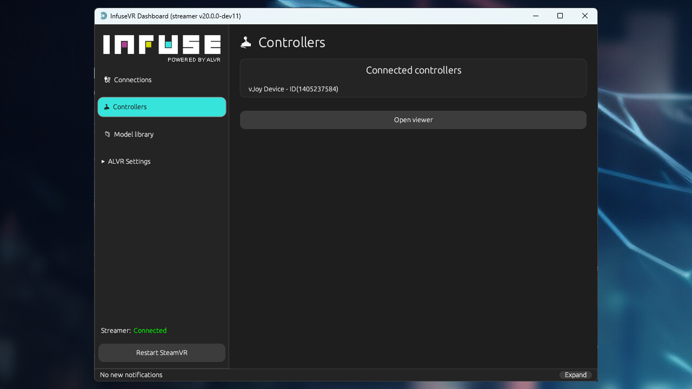692x389 pixels.
Task: Maximize the InfuseVR Dashboard window
Action: click(560, 16)
